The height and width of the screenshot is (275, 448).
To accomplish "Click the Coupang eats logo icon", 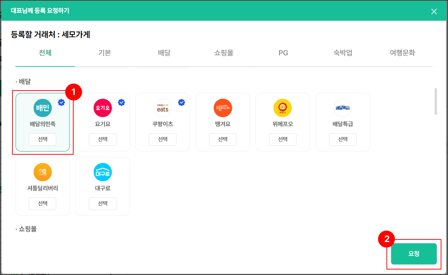I will 163,108.
